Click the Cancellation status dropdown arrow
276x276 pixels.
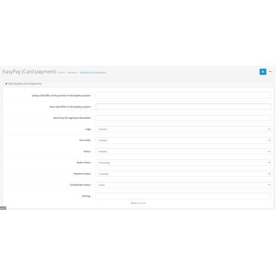(x=269, y=185)
